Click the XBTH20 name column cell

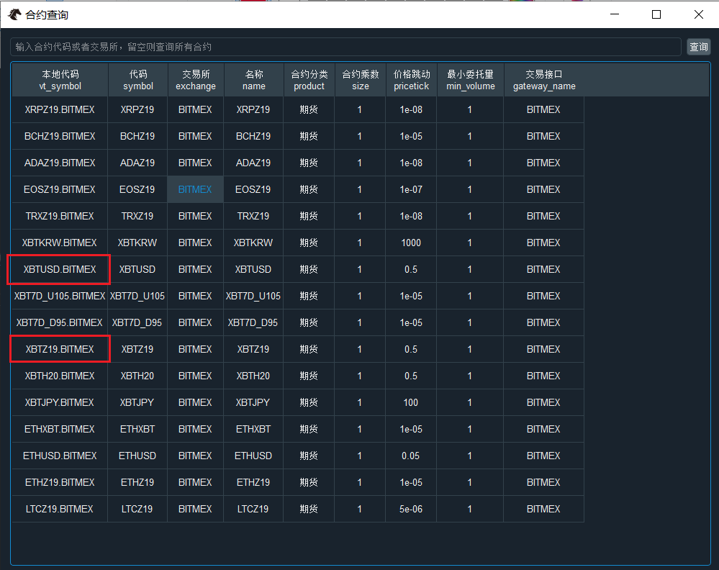point(253,376)
